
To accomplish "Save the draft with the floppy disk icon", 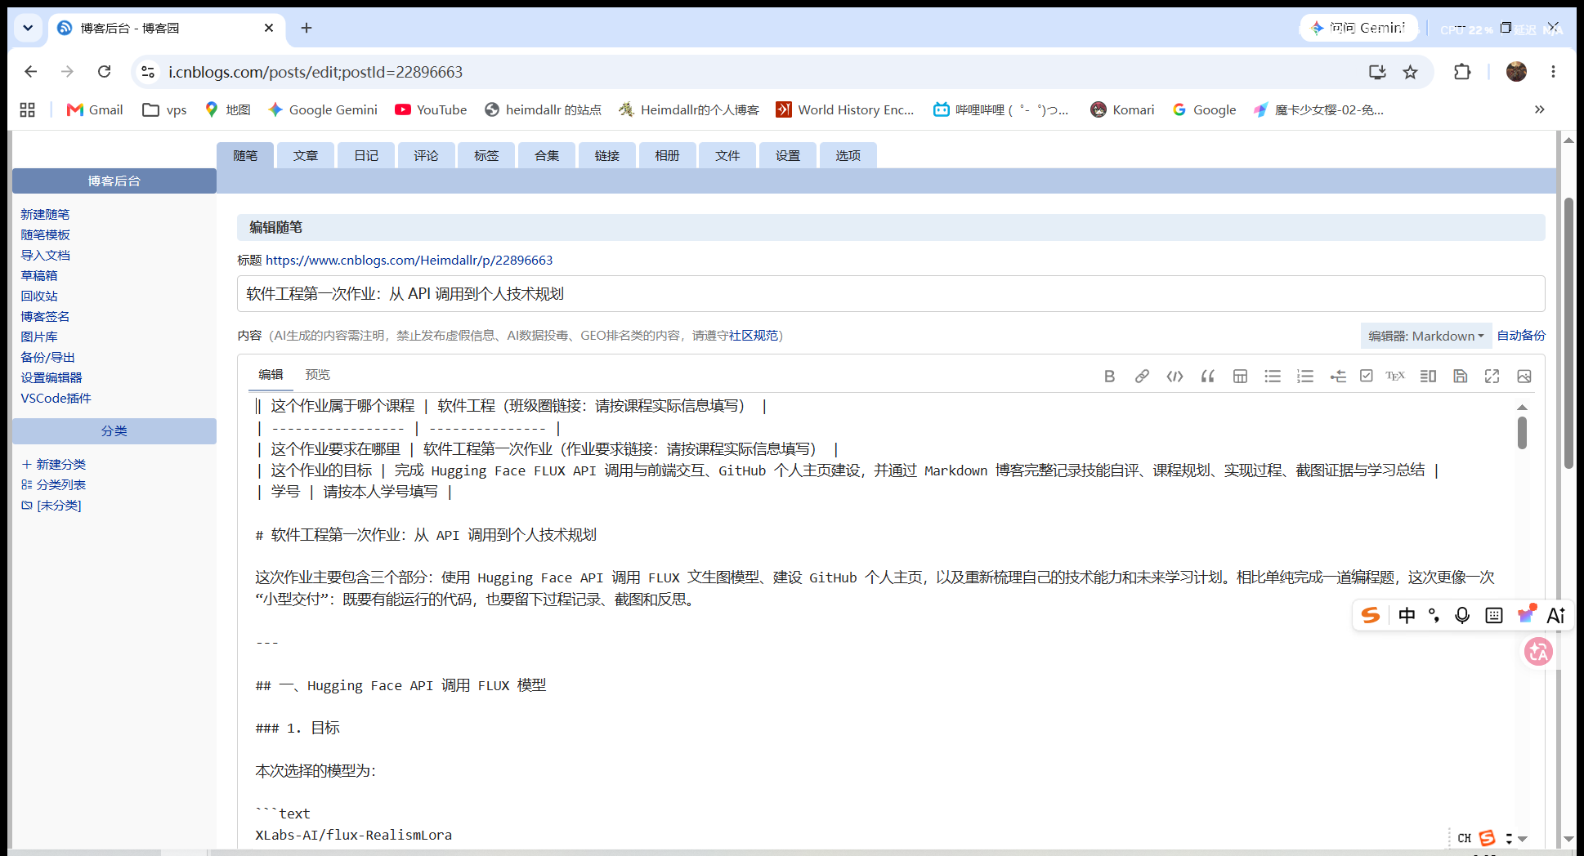I will 1461,376.
